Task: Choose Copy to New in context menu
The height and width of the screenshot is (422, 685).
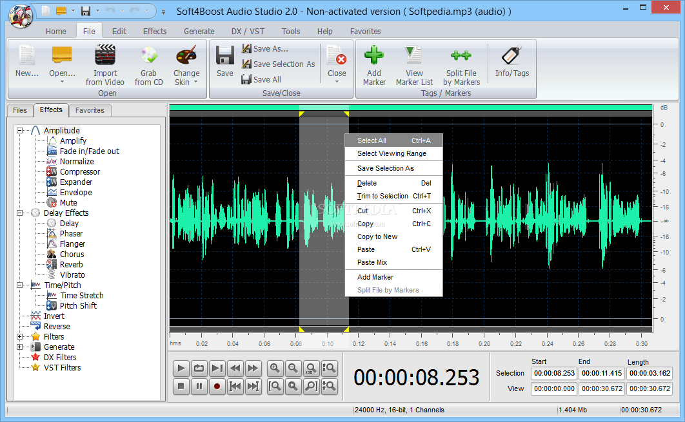Action: 393,236
